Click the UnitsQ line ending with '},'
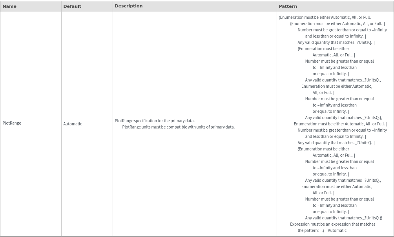 [x=343, y=118]
